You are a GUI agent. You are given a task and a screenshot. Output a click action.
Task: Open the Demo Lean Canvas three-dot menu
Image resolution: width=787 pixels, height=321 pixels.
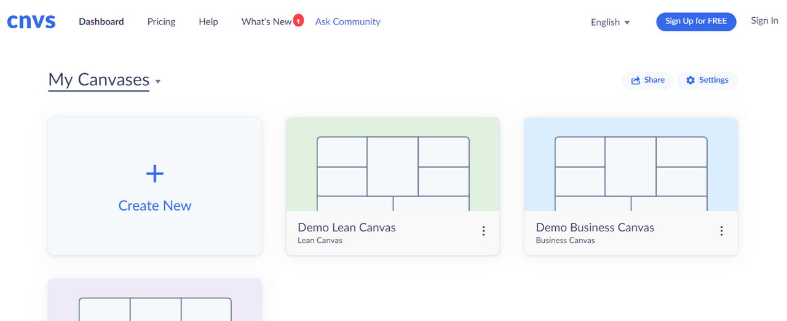[483, 231]
